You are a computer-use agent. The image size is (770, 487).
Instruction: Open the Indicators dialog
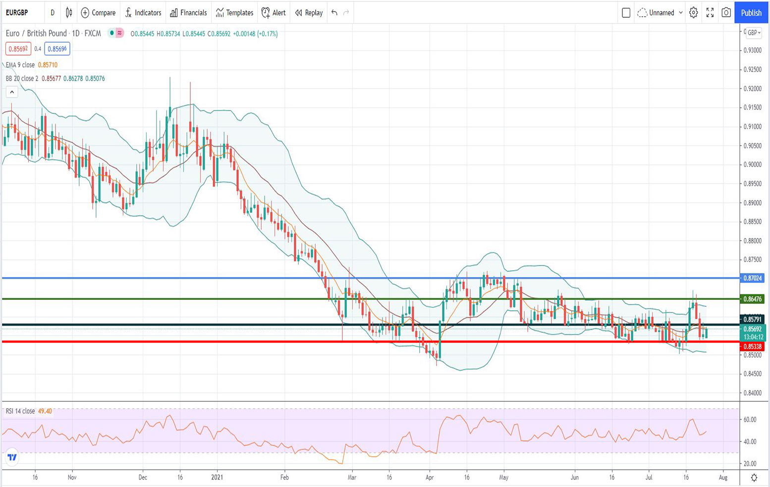(143, 13)
